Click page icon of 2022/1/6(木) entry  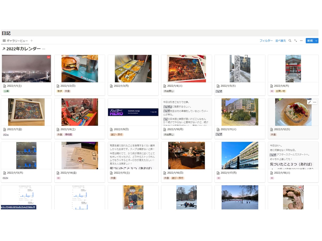[271, 86]
